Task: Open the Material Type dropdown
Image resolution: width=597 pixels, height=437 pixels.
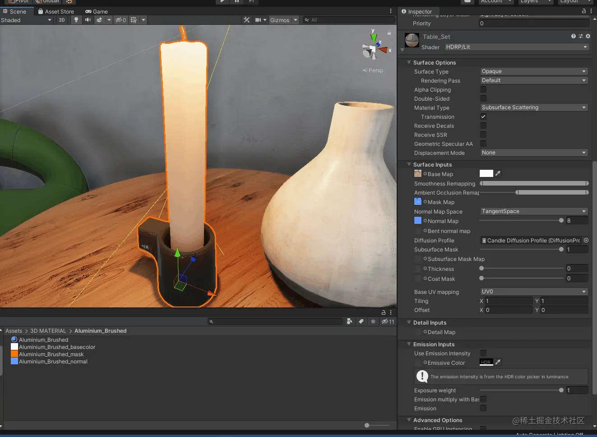Action: pos(533,107)
